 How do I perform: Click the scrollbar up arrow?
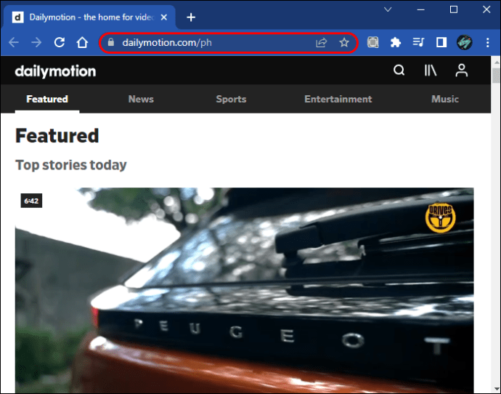click(x=496, y=61)
